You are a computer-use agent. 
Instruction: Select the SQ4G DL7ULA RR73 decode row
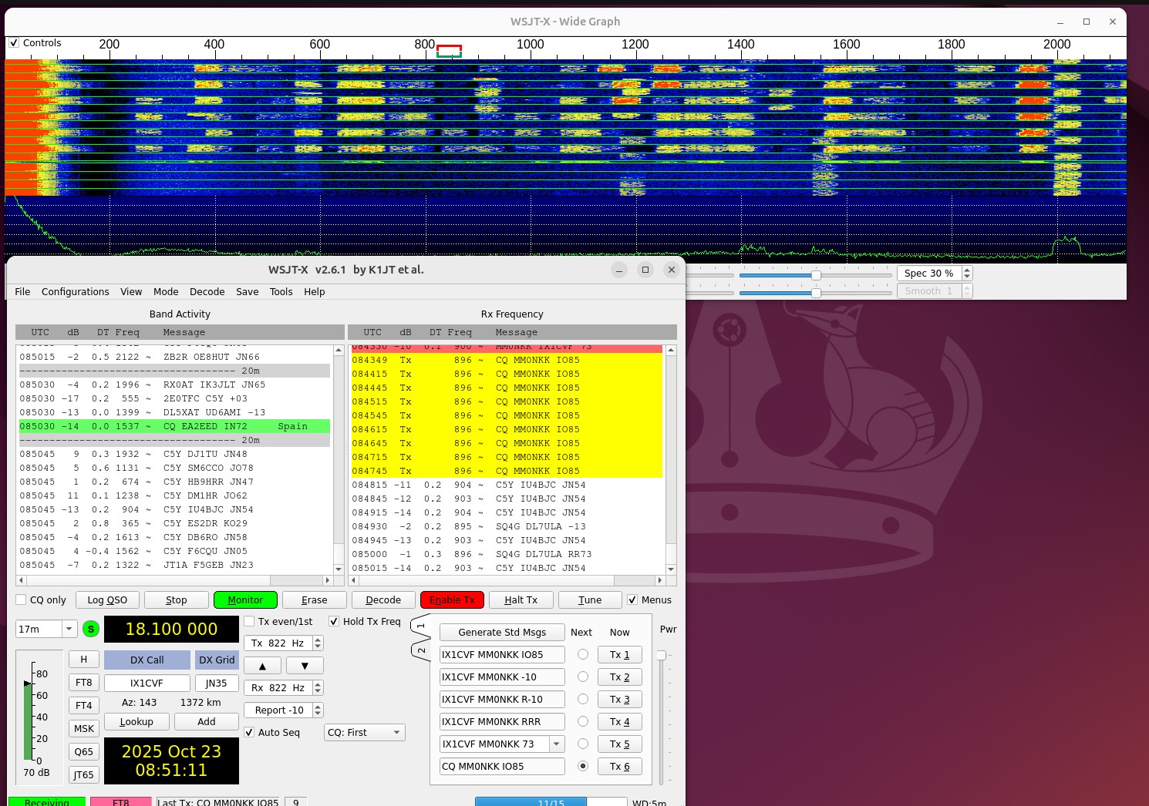[x=506, y=555]
